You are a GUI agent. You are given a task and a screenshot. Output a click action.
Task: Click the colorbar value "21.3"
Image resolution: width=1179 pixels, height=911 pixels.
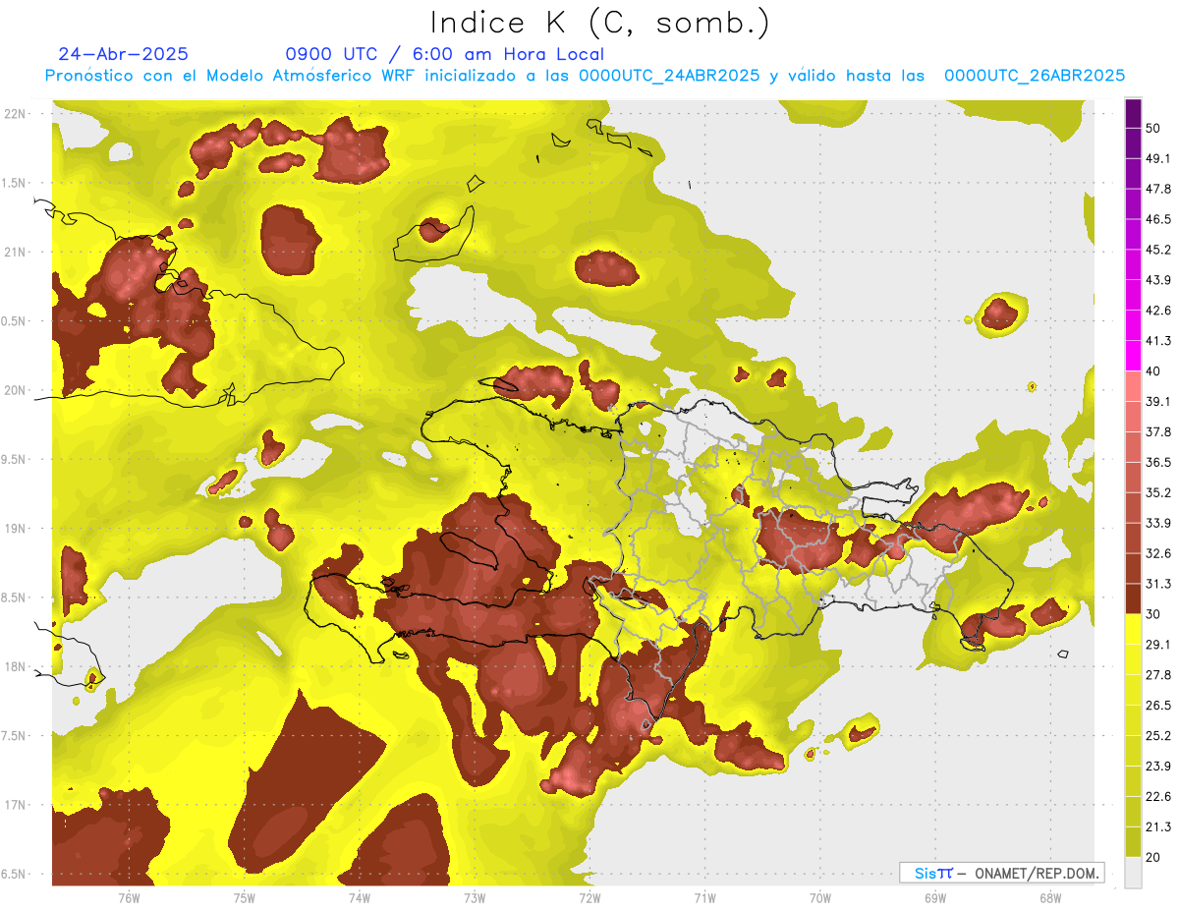1158,826
